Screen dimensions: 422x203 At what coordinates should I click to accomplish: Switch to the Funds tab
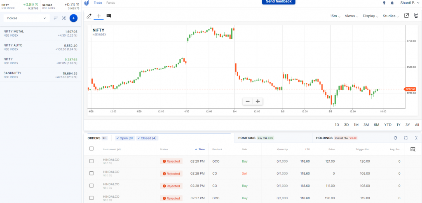tap(110, 3)
